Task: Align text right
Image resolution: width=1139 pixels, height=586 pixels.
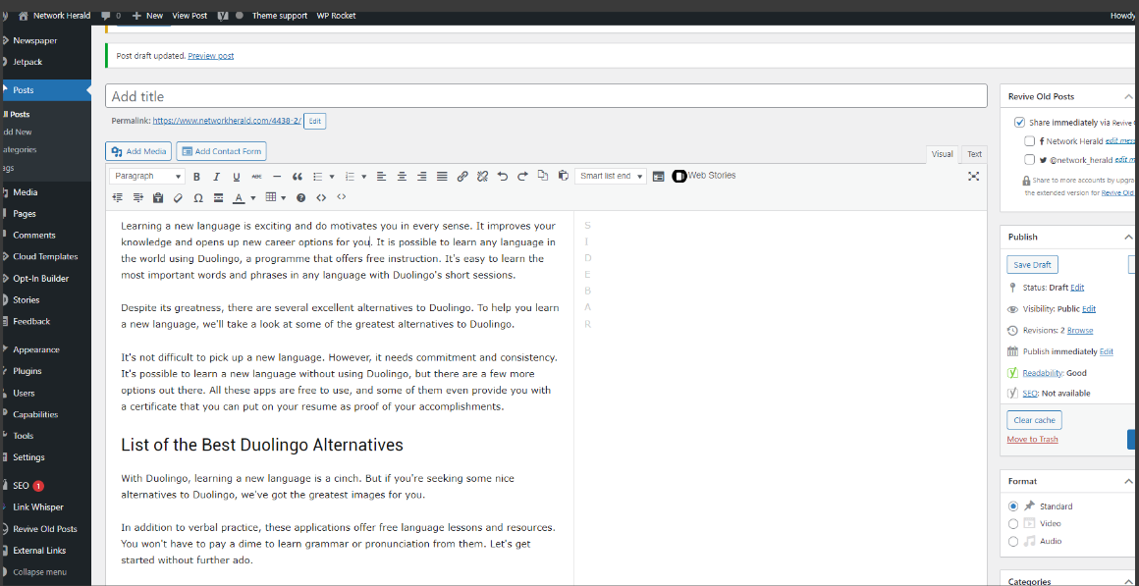Action: (422, 176)
